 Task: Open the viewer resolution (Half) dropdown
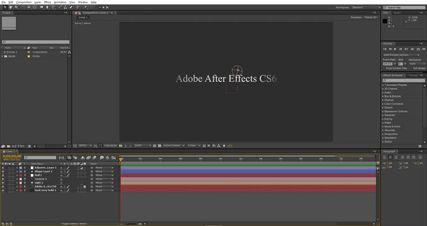[141, 146]
